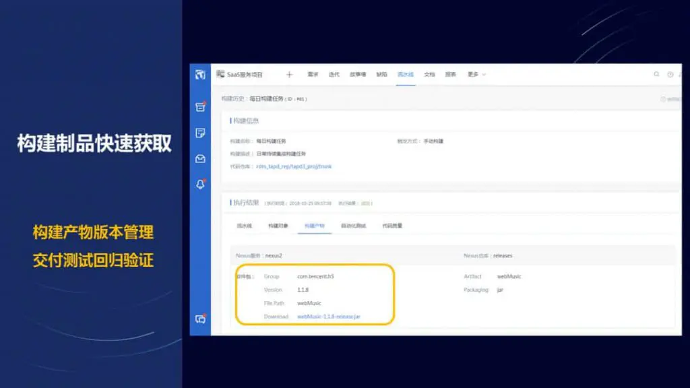This screenshot has width=690, height=388.
Task: Click the releases repository value
Action: point(503,255)
